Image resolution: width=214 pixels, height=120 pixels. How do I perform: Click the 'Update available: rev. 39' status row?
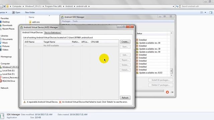pyautogui.click(x=149, y=49)
